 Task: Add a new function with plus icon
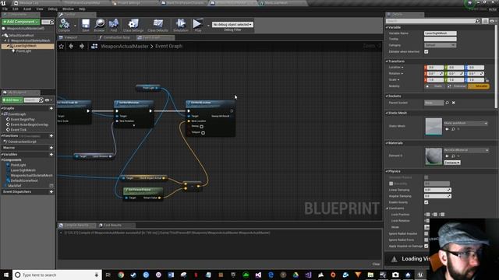[x=51, y=136]
